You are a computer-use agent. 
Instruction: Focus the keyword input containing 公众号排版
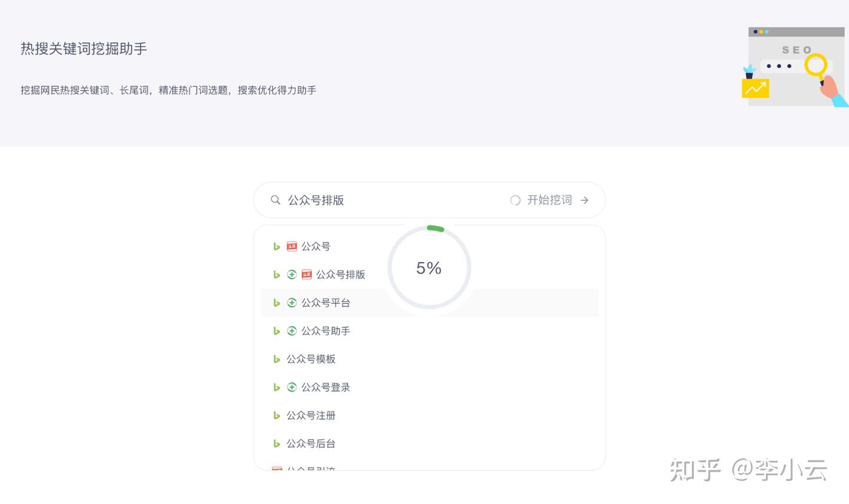[x=389, y=200]
